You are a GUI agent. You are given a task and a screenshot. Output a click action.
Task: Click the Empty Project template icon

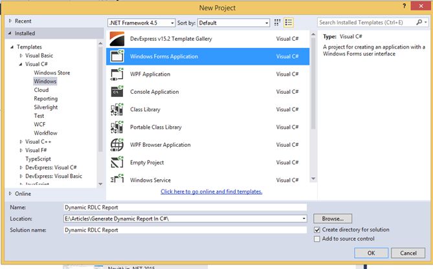(117, 162)
